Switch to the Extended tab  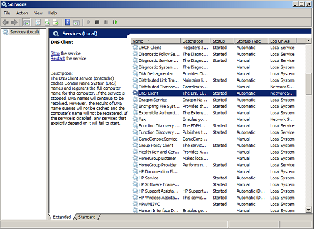[x=62, y=217]
